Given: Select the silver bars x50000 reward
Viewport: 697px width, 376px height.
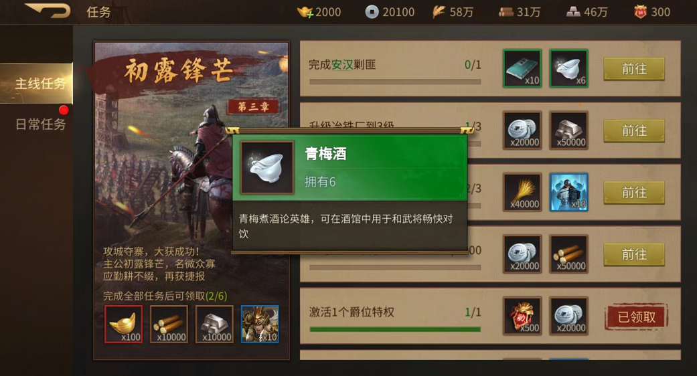Looking at the screenshot, I should click(569, 130).
